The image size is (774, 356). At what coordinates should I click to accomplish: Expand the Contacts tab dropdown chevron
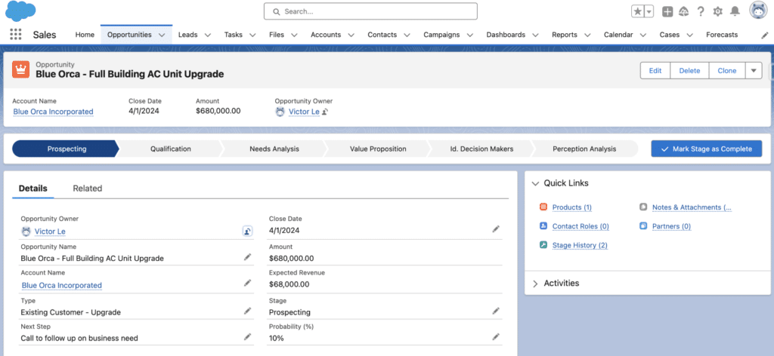407,35
